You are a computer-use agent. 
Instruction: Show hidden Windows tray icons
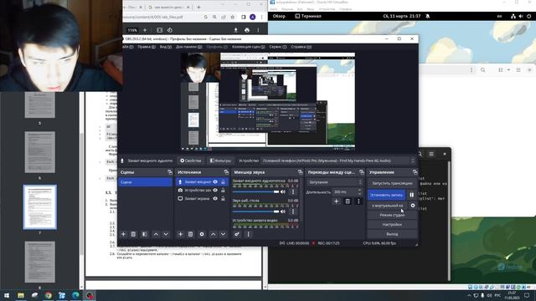[469, 295]
